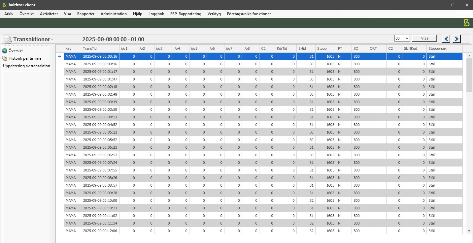Click the ORT column header
473x243 pixels.
point(377,48)
